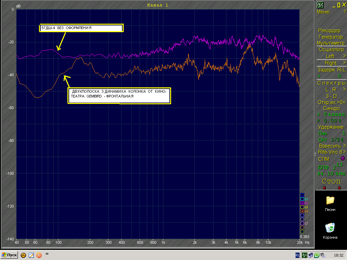Open the Меню menu
Viewport: 347px width, 260px height.
pos(323,12)
